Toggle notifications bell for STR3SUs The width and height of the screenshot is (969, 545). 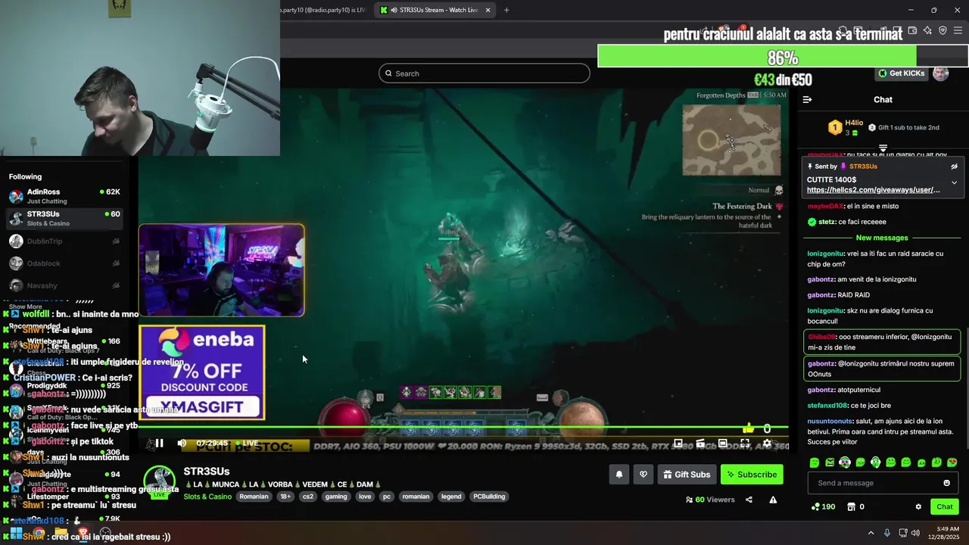coord(619,475)
